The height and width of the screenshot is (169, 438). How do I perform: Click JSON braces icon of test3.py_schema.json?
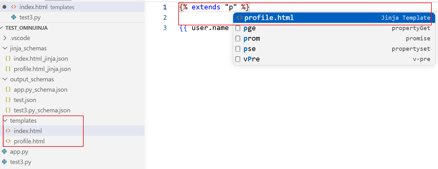coord(8,110)
